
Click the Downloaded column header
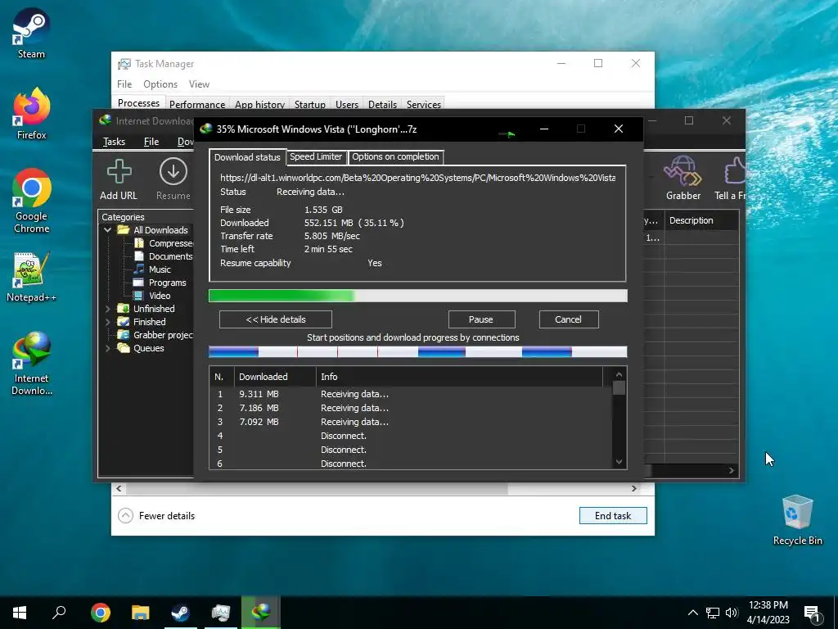275,377
